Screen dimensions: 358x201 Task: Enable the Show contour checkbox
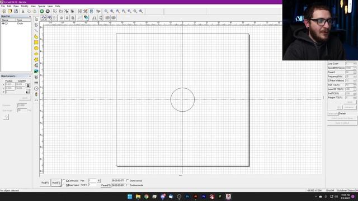click(x=128, y=180)
